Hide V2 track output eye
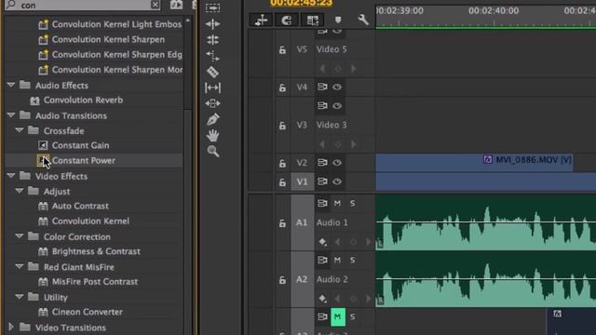Viewport: 596px width, 335px height. coord(337,163)
